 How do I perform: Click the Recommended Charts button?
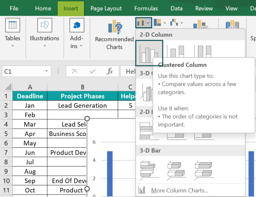tap(114, 35)
